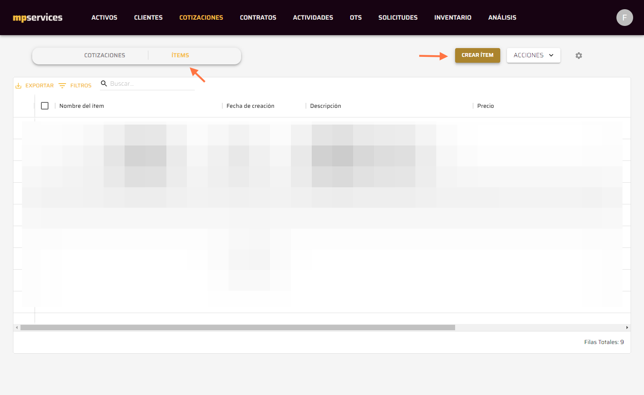Click the user avatar F icon
The width and height of the screenshot is (644, 395).
(x=624, y=18)
